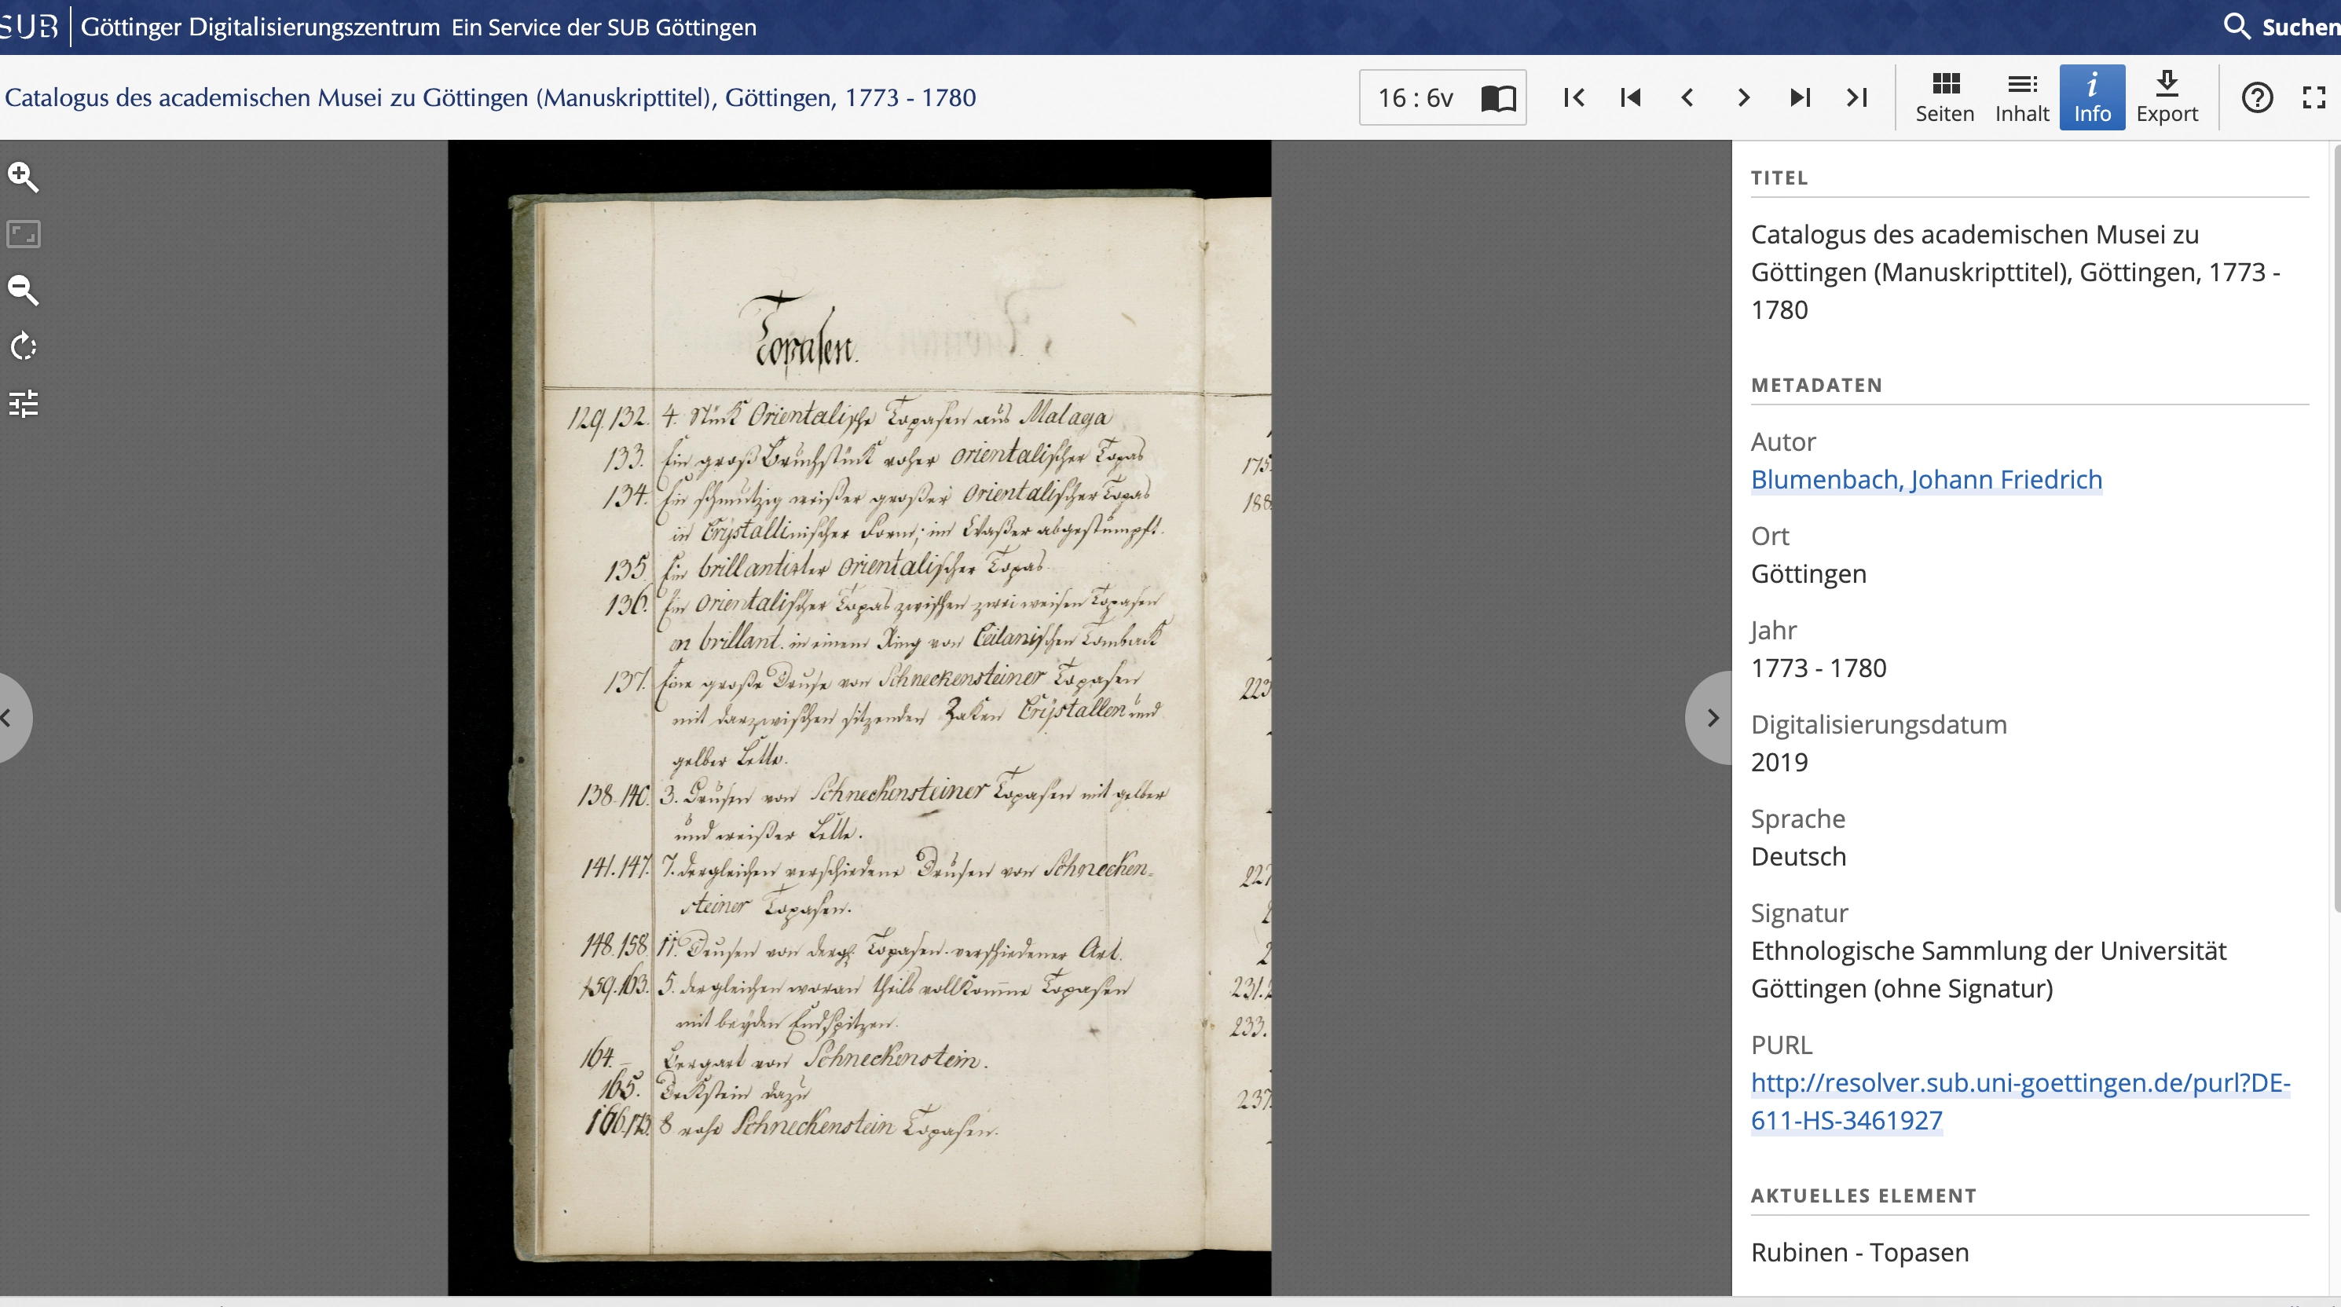
Task: Open the image adjustment sliders tool
Action: (x=23, y=404)
